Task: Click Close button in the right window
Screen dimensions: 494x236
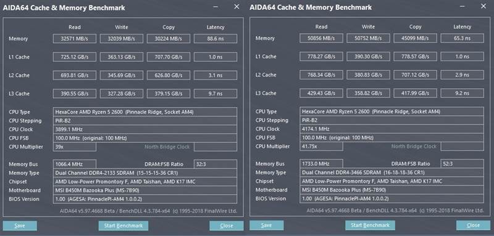Action: pos(473,226)
